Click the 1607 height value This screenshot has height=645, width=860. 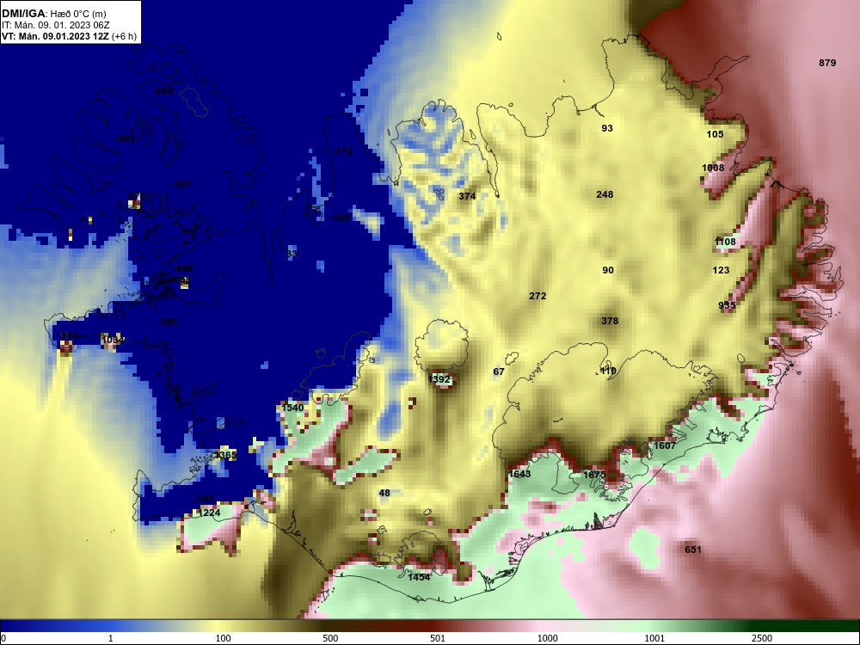pyautogui.click(x=665, y=445)
